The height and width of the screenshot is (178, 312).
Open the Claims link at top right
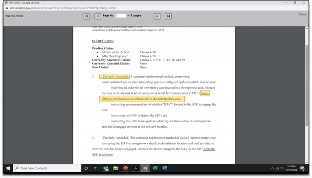[x=302, y=14]
